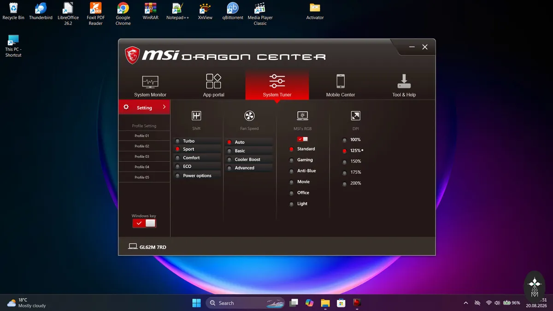553x311 pixels.
Task: Set DPI to 125%
Action: (353, 151)
